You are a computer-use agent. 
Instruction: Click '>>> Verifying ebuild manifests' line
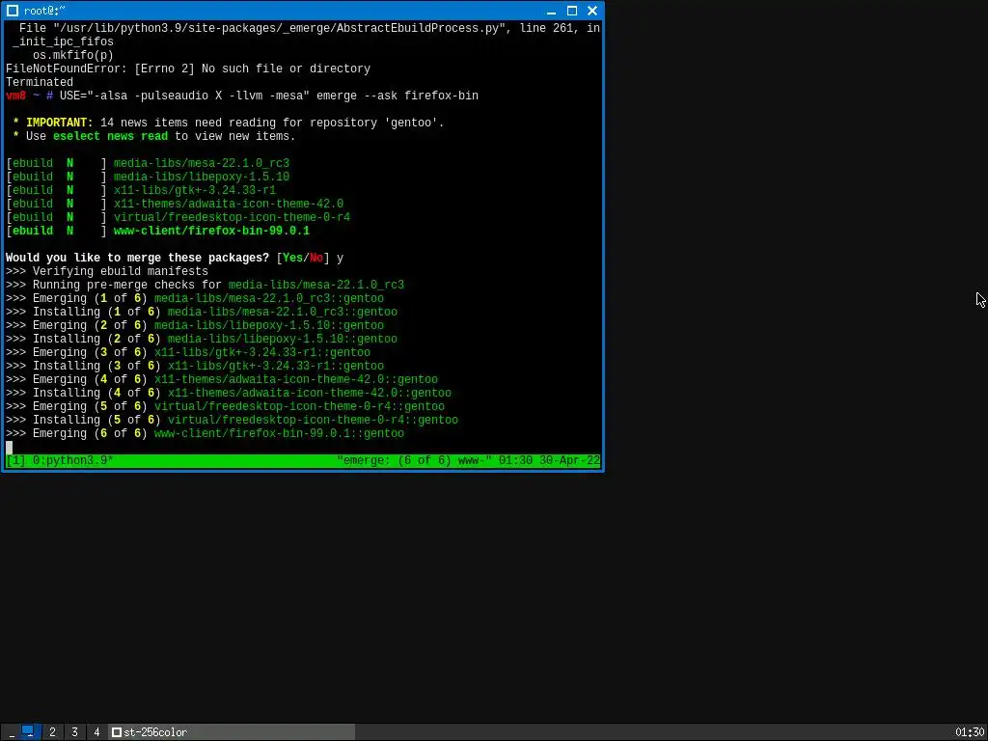coord(106,271)
